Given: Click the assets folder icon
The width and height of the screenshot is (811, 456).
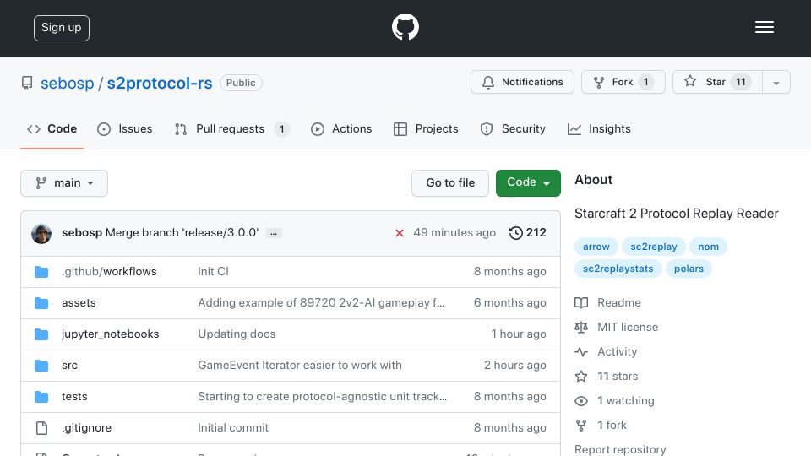Looking at the screenshot, I should pyautogui.click(x=41, y=303).
